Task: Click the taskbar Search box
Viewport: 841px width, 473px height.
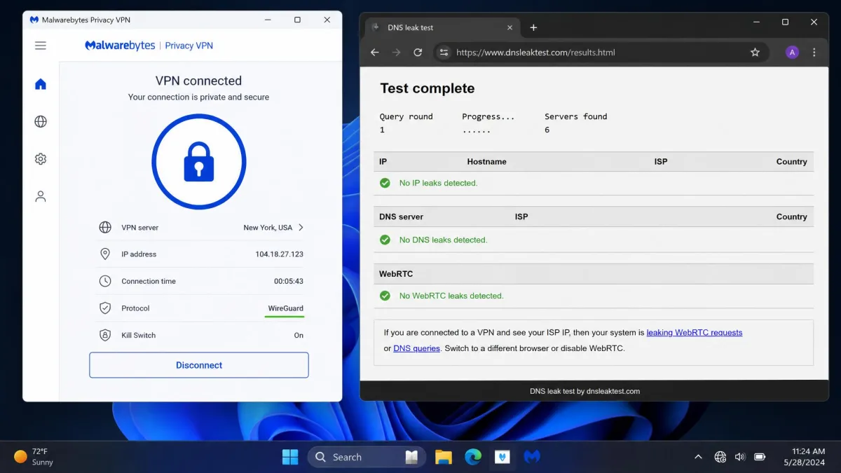Action: [x=367, y=457]
